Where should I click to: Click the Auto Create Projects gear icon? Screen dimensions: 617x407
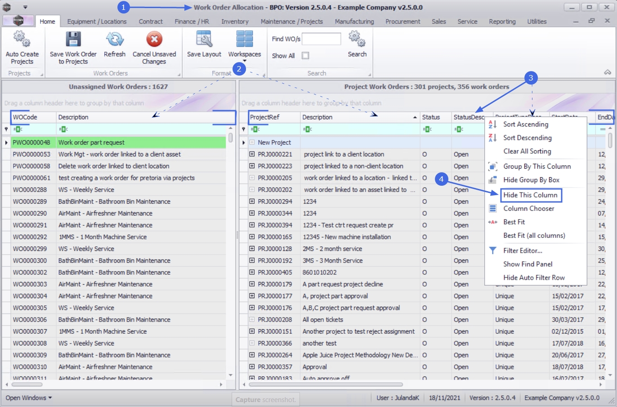pyautogui.click(x=22, y=39)
